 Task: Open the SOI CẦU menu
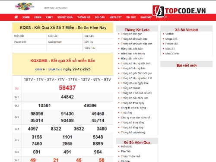[100, 17]
